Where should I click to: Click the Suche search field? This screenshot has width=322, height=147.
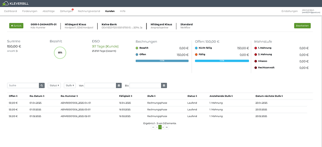(23, 85)
